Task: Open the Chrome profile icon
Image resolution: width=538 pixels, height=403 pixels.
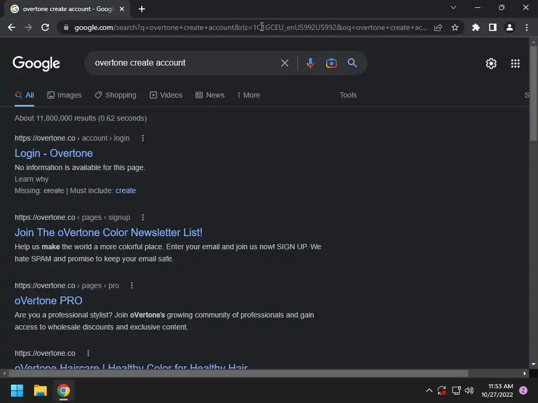Action: click(510, 27)
